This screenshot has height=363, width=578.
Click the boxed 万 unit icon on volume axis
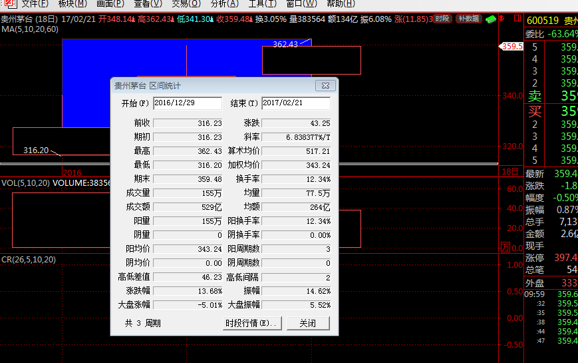(x=506, y=248)
